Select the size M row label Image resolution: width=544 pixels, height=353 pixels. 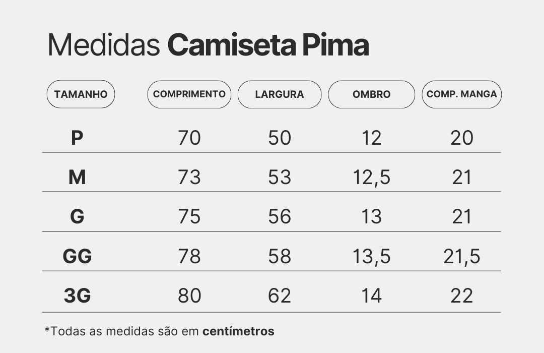tap(77, 177)
